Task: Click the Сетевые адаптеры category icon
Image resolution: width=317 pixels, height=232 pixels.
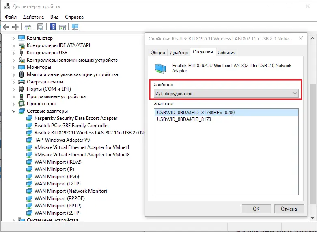Action: coord(22,111)
